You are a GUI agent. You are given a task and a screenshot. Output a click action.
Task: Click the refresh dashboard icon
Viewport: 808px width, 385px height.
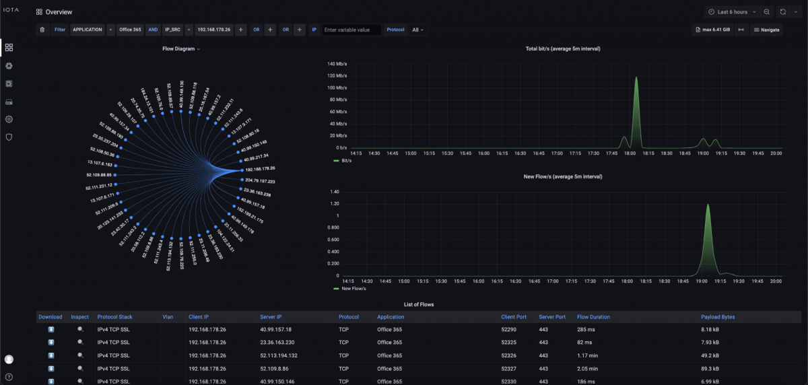pos(782,12)
